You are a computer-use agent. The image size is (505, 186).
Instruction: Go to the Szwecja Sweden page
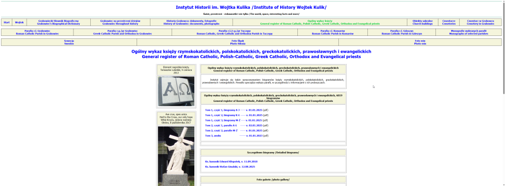click(x=69, y=42)
